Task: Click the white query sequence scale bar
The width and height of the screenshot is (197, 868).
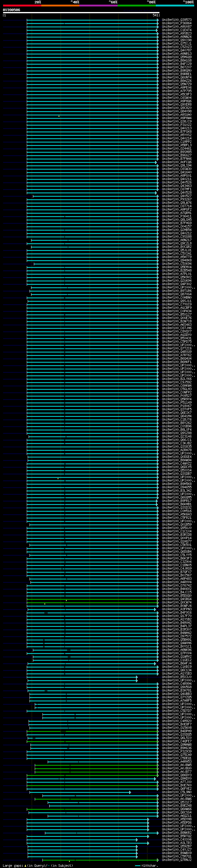Action: pyautogui.click(x=81, y=12)
